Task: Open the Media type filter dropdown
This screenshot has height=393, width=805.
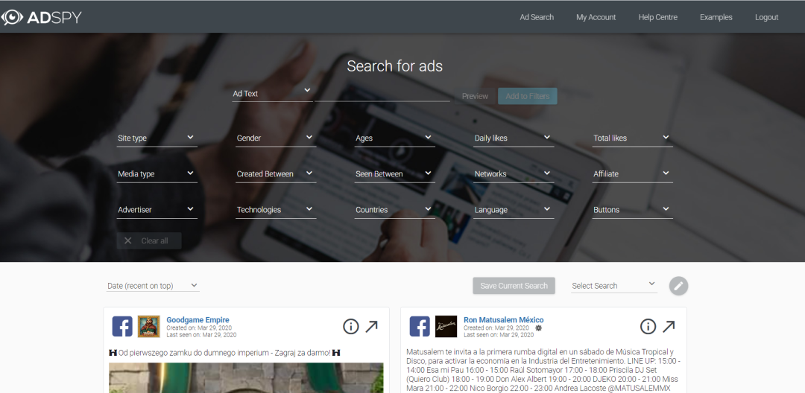Action: [157, 174]
